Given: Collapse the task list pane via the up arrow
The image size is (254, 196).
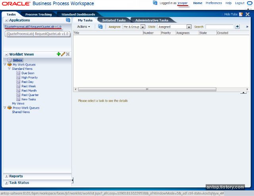Looking at the screenshot, I should coord(243,93).
